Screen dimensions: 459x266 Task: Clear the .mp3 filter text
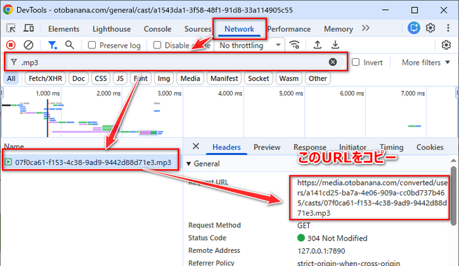(332, 62)
